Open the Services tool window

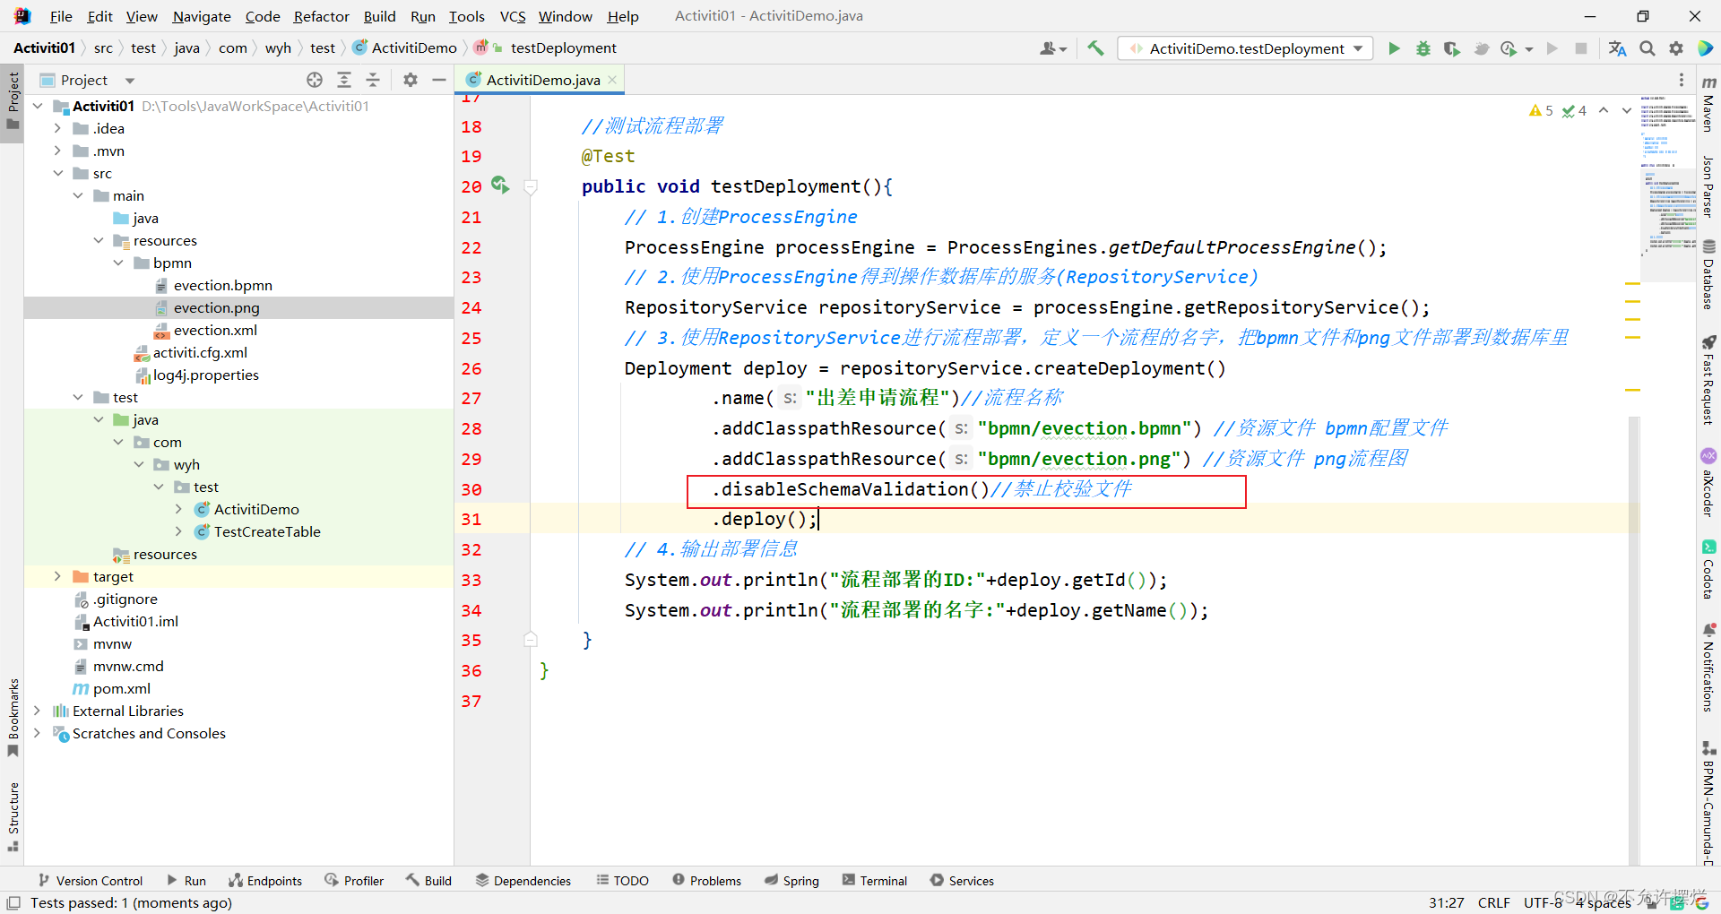click(962, 881)
